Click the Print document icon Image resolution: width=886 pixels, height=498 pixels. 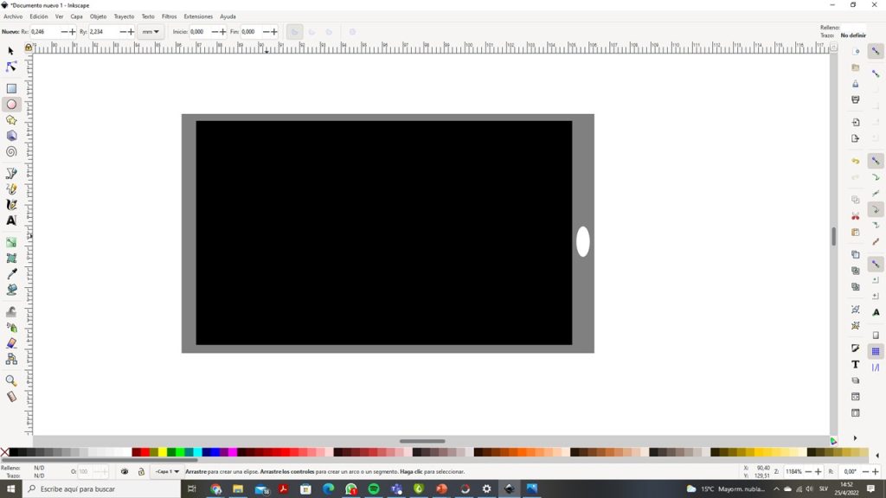(x=856, y=100)
